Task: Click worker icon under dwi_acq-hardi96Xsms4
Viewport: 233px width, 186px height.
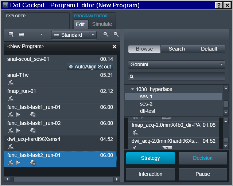Action: click(11, 147)
